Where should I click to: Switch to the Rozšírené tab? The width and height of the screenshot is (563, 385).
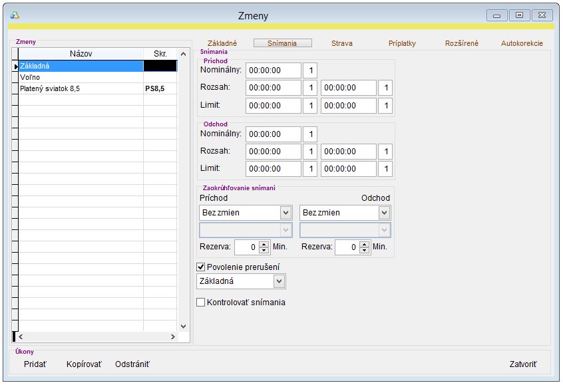point(462,43)
